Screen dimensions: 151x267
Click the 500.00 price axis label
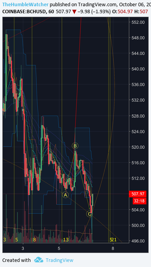[138, 225]
